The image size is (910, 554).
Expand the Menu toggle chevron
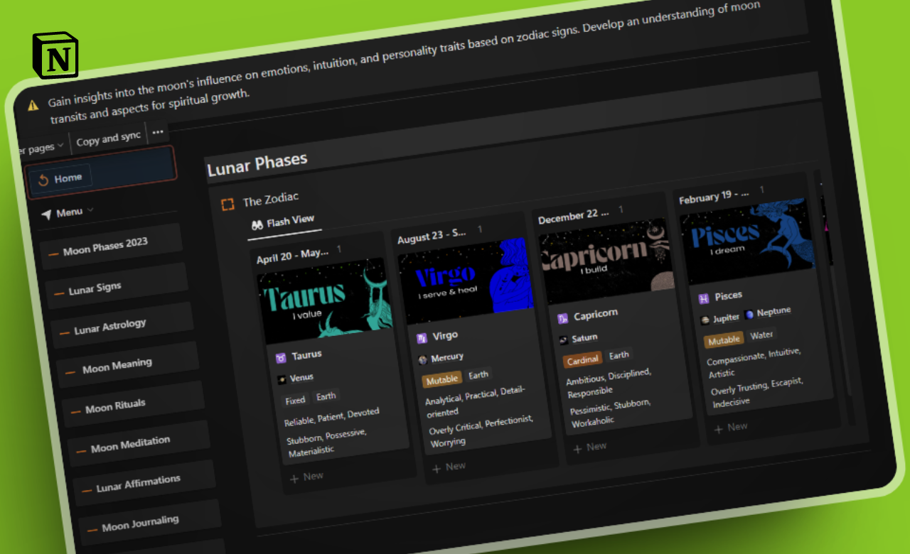coord(90,210)
